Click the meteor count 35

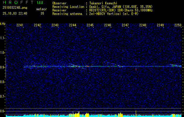[x=42, y=13]
